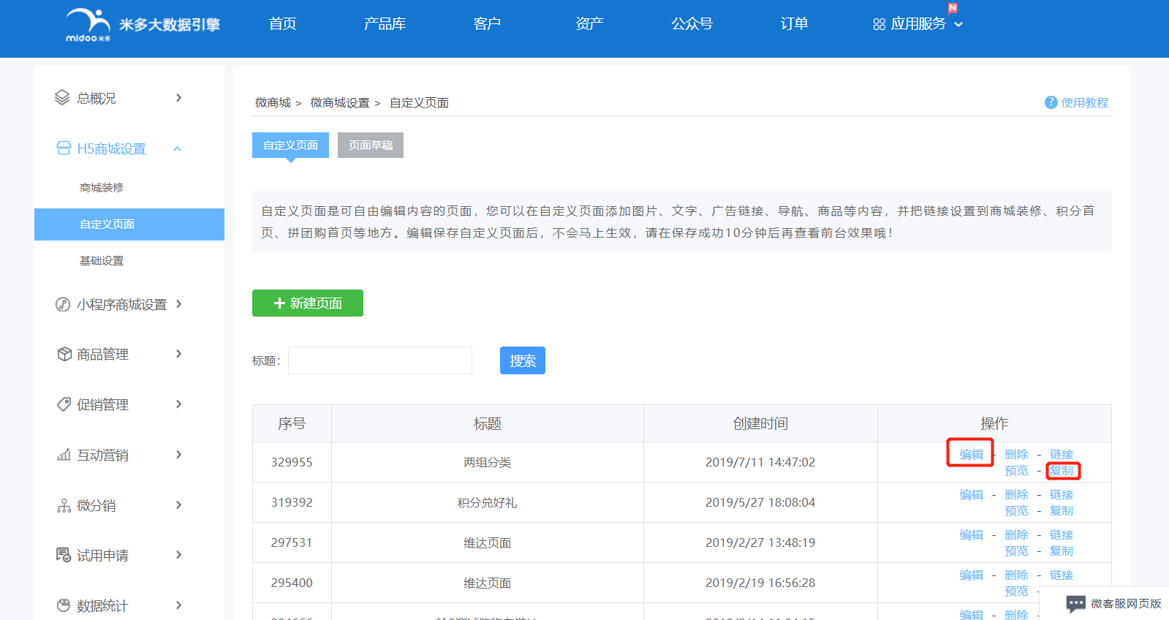Select 自定义页面 sidebar item

(129, 224)
